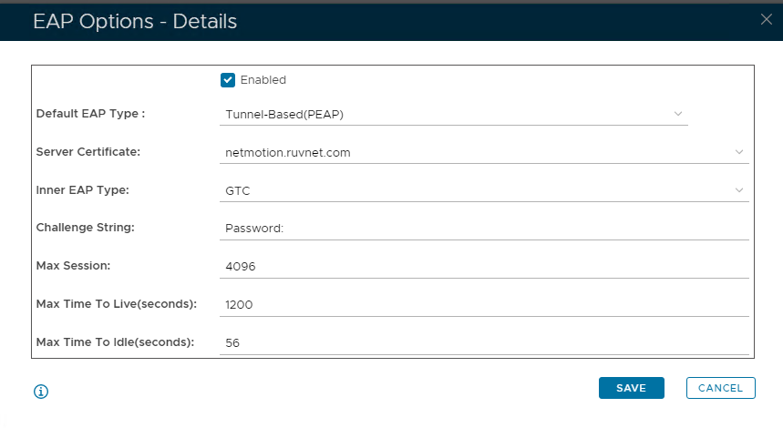Click the info icon at bottom left
This screenshot has width=783, height=428.
pyautogui.click(x=41, y=392)
